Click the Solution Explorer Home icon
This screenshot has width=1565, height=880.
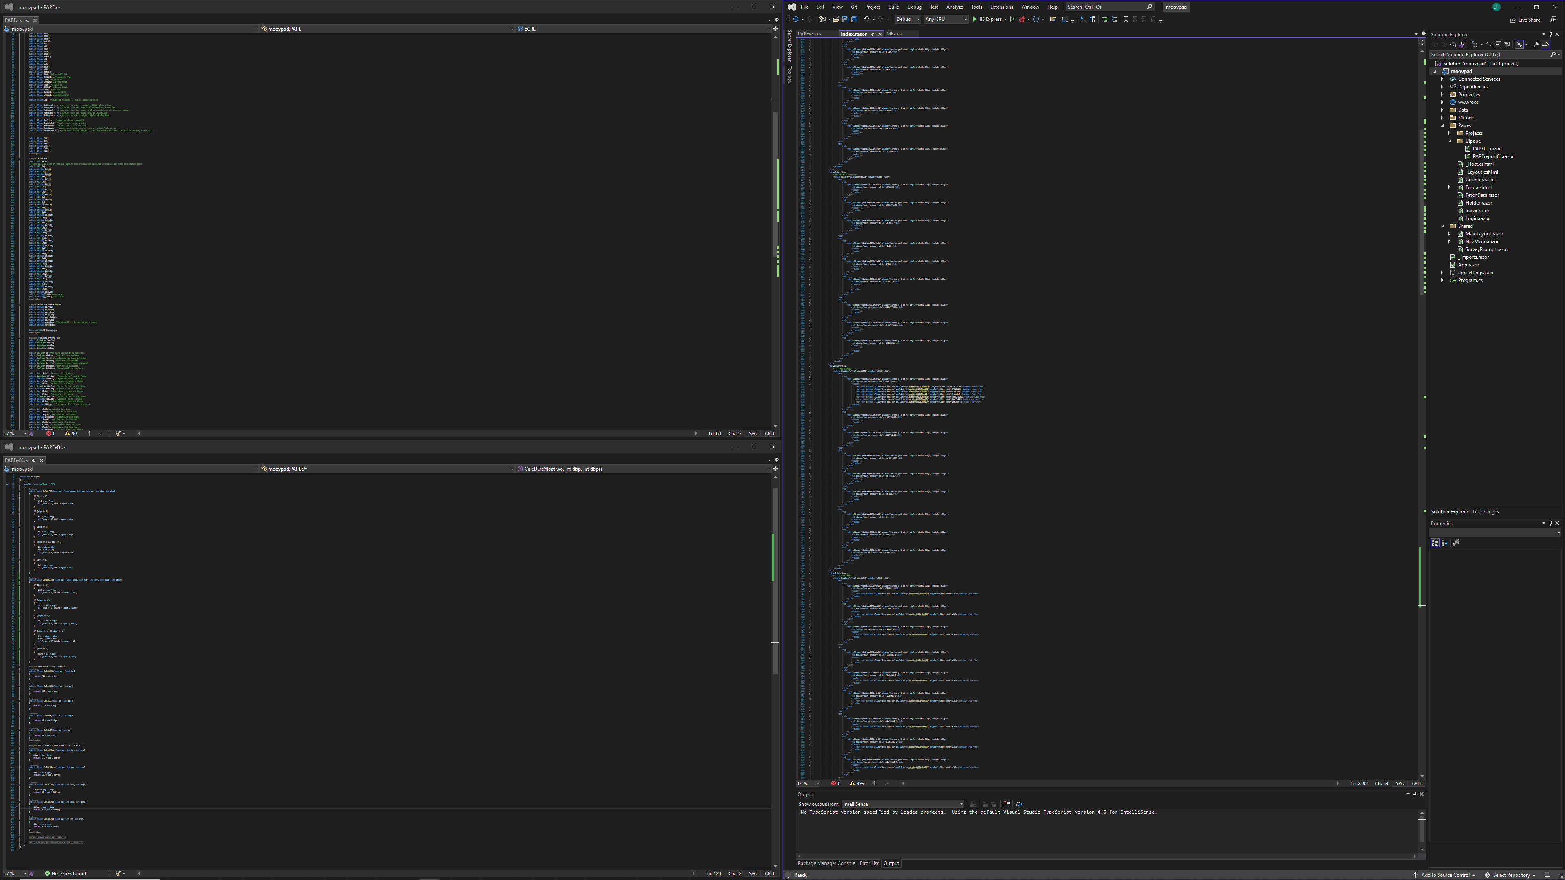(1453, 44)
